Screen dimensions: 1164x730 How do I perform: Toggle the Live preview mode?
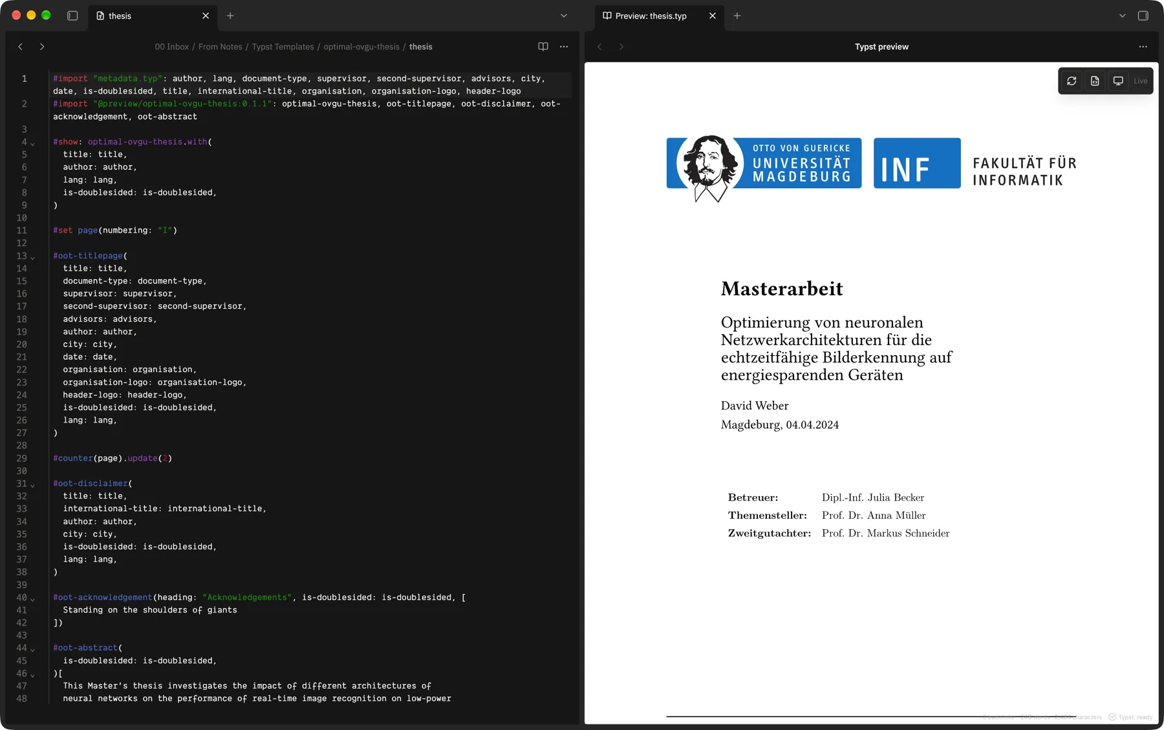coord(1140,81)
